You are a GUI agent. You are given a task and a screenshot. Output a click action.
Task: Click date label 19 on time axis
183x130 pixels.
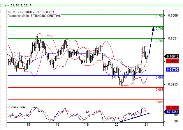[x=87, y=124]
